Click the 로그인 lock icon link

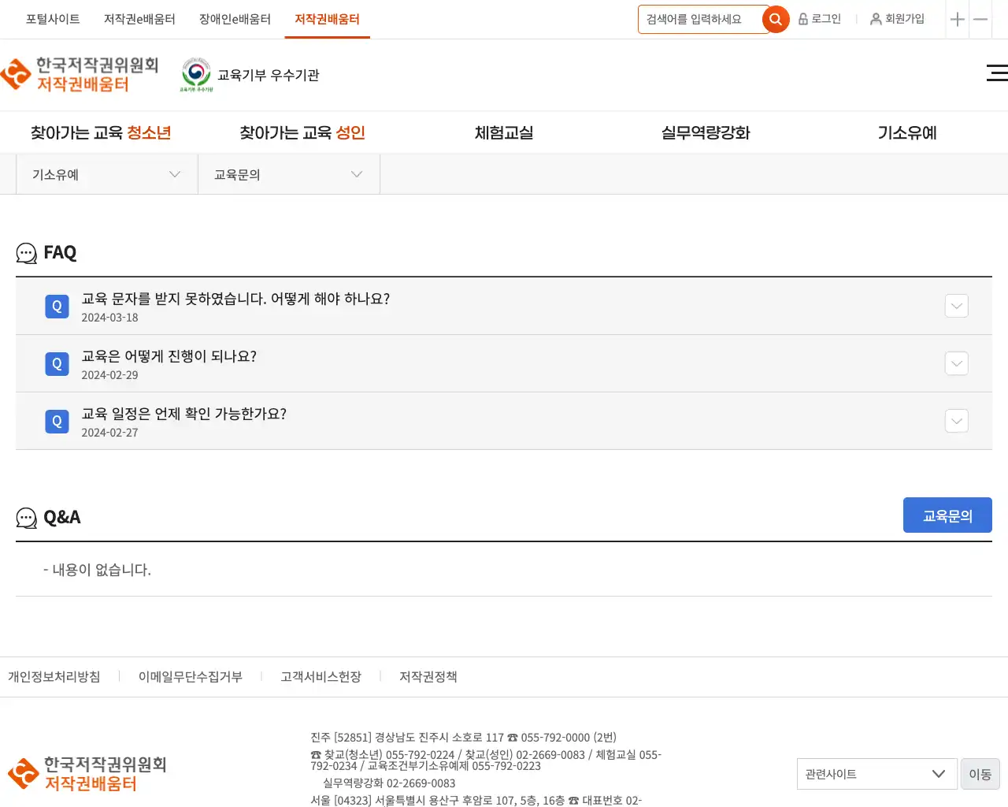pos(820,19)
